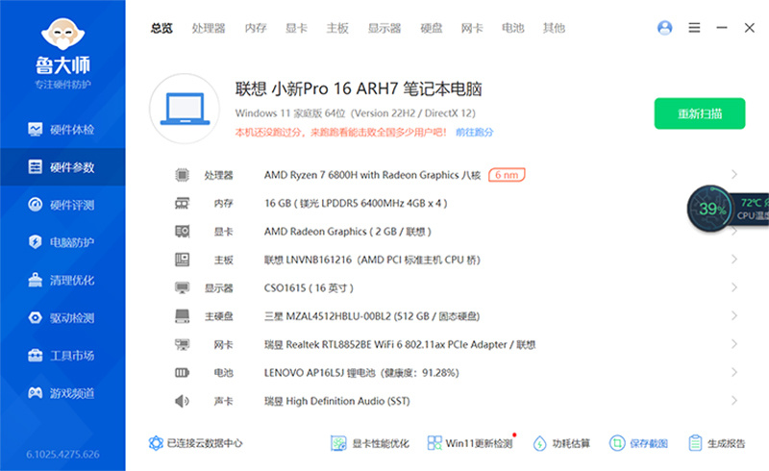The width and height of the screenshot is (769, 471).
Task: Switch to 其他 tab
Action: pyautogui.click(x=554, y=29)
